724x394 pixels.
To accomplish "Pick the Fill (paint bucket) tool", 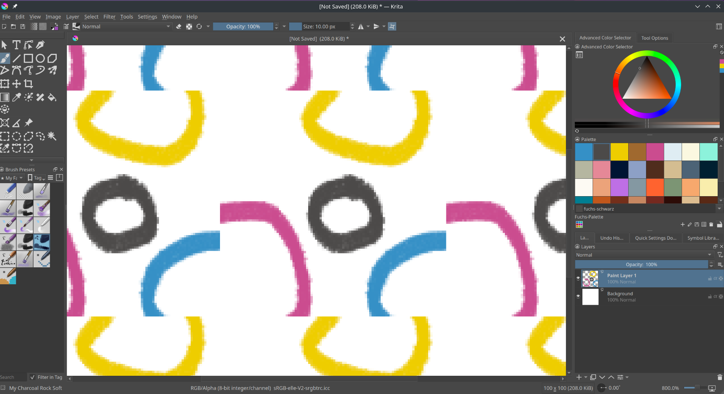I will tap(52, 97).
